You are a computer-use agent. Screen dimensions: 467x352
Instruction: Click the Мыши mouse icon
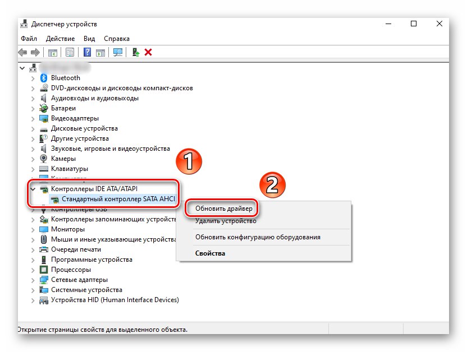point(44,239)
